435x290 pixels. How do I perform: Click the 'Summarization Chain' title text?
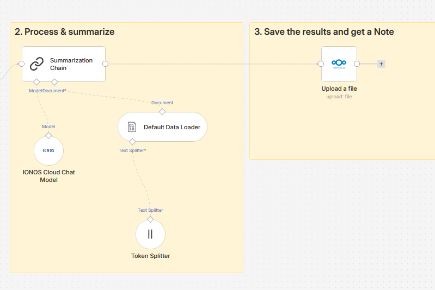click(x=71, y=64)
